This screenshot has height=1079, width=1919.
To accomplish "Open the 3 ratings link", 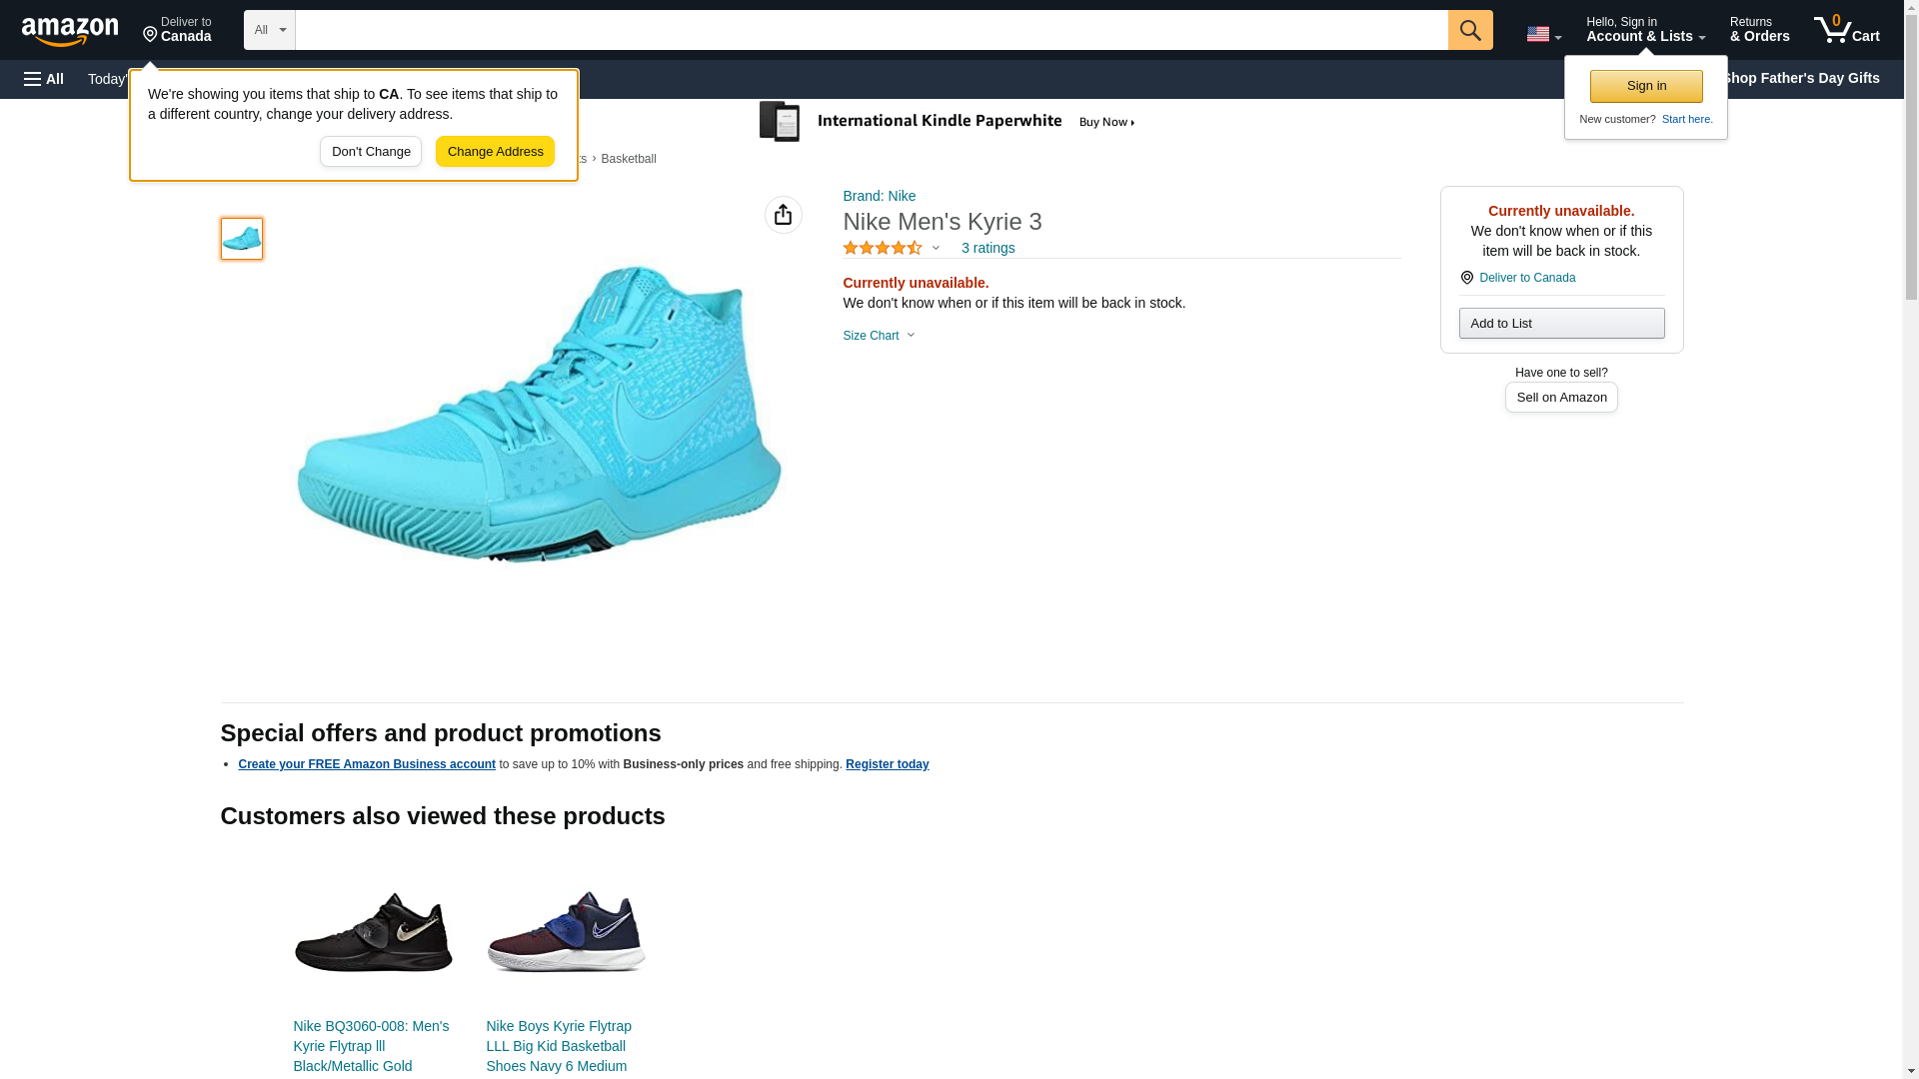I will coord(987,248).
